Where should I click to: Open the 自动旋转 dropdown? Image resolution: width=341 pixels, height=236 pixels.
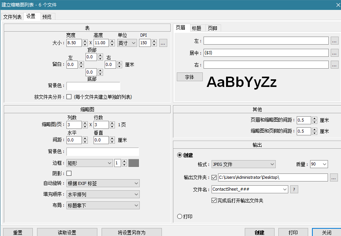[103, 183]
